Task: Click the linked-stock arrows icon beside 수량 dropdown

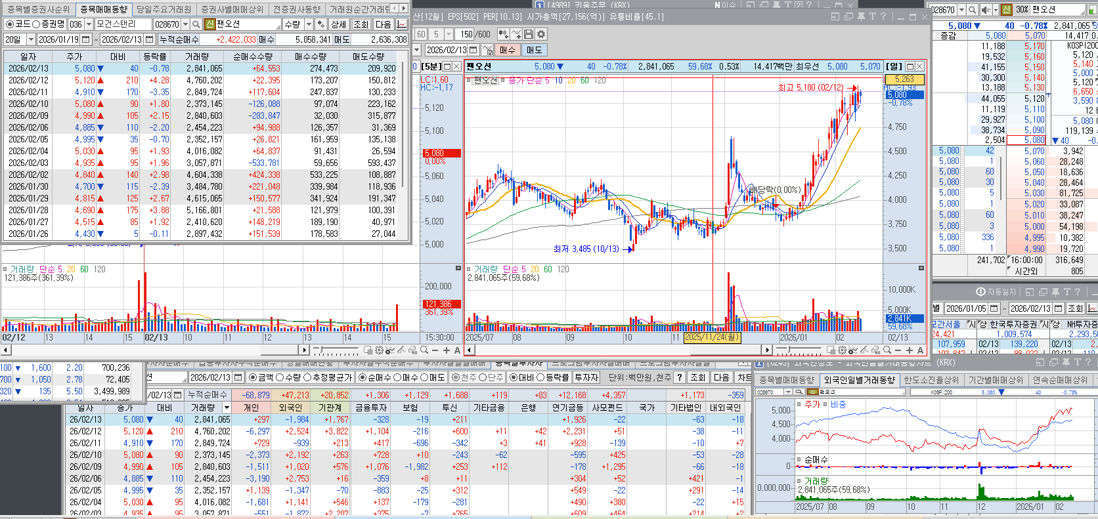Action: (321, 24)
